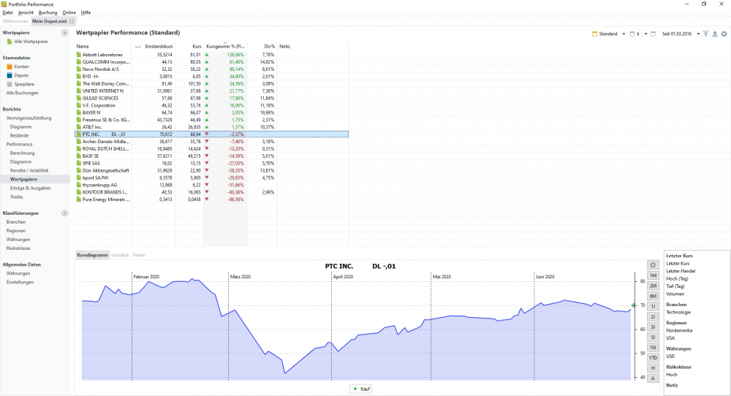Select the Novo Nordisk A/S row
The height and width of the screenshot is (396, 731).
212,69
